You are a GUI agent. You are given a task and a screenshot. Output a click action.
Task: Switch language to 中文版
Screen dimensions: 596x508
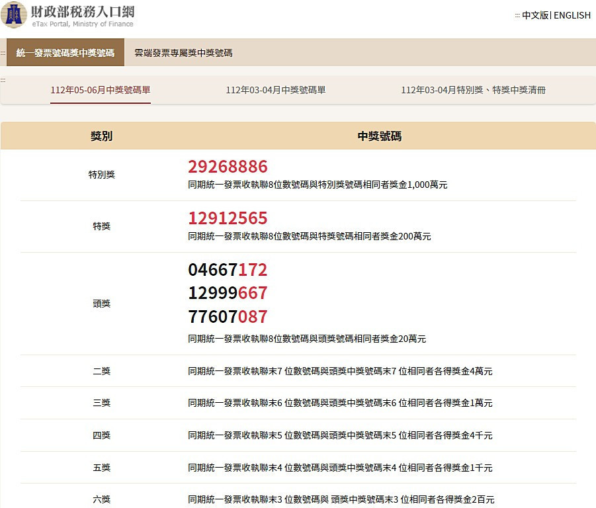click(x=534, y=15)
